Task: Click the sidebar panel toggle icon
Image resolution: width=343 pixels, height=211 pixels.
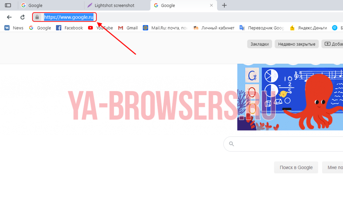Action: tap(8, 5)
